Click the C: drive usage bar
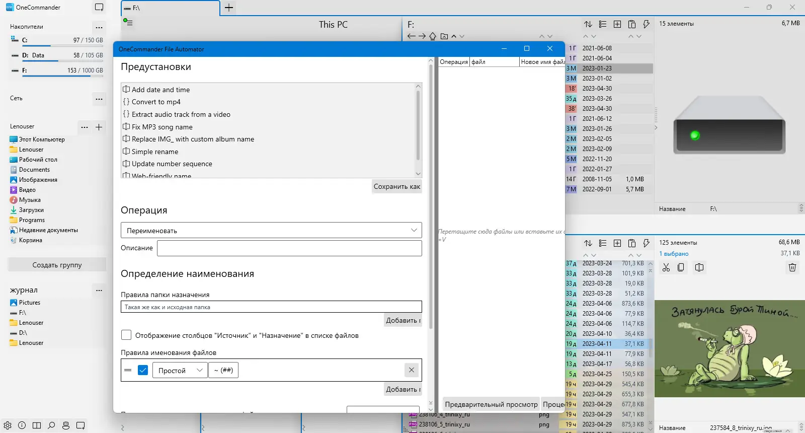 pyautogui.click(x=57, y=46)
